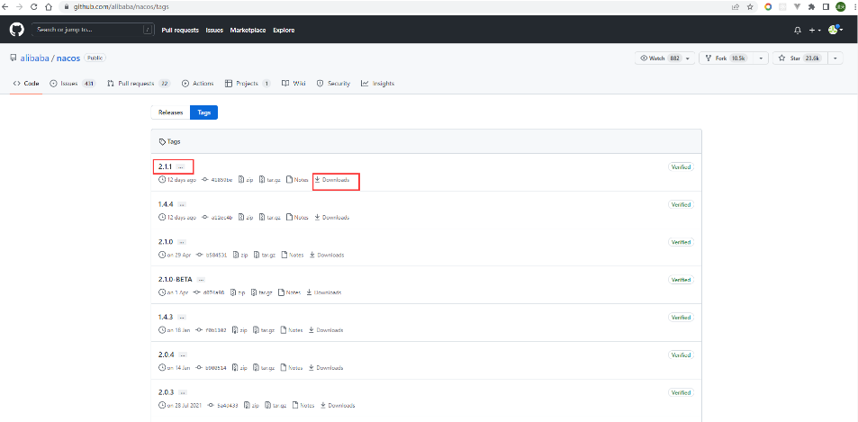Download zip for tag 1.4.4

point(245,217)
